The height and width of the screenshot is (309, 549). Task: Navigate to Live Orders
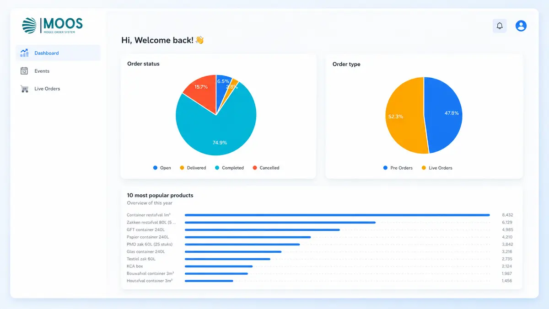pos(58,89)
